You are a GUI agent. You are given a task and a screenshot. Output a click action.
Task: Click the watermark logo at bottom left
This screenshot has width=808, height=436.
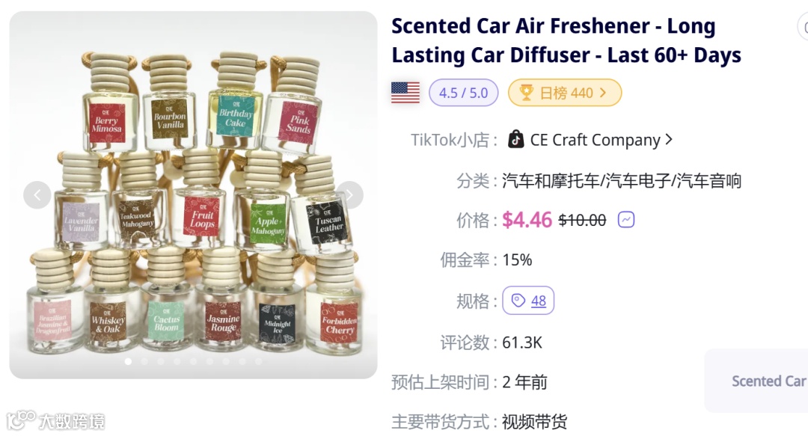(x=55, y=420)
